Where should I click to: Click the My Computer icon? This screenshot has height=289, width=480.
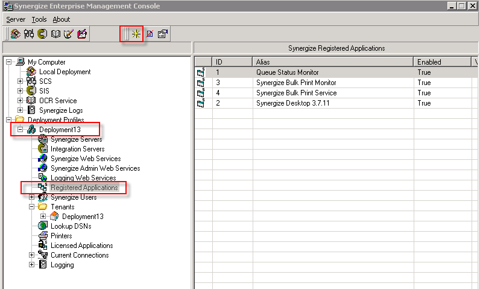[x=21, y=62]
